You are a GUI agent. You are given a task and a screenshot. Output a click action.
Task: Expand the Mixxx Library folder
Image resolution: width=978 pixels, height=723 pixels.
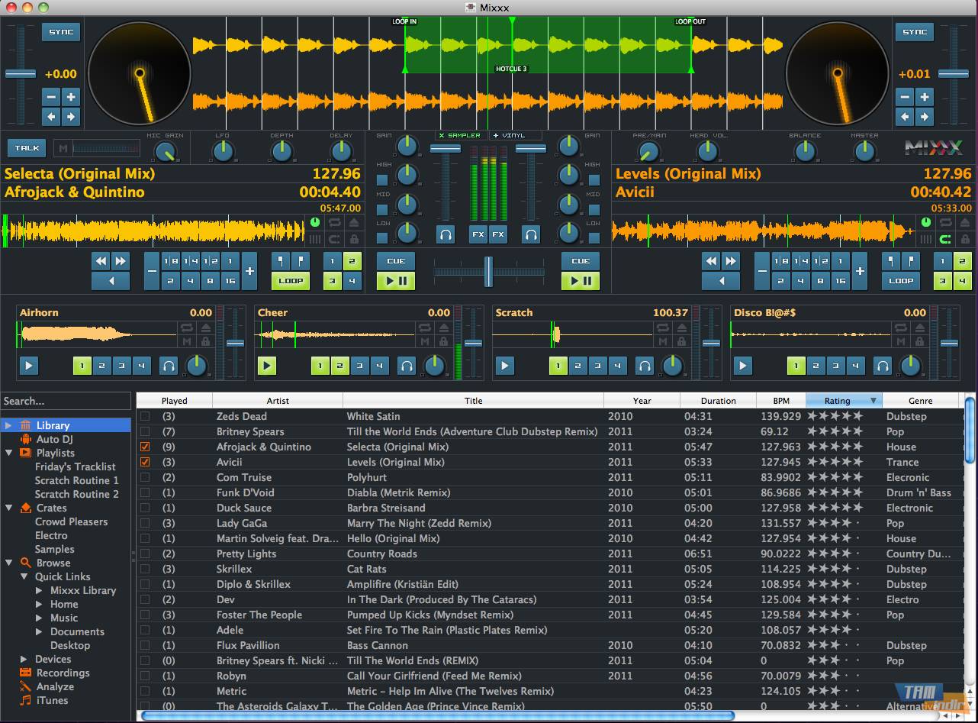click(40, 590)
